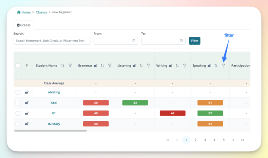Sort by Student Name

click(x=63, y=66)
